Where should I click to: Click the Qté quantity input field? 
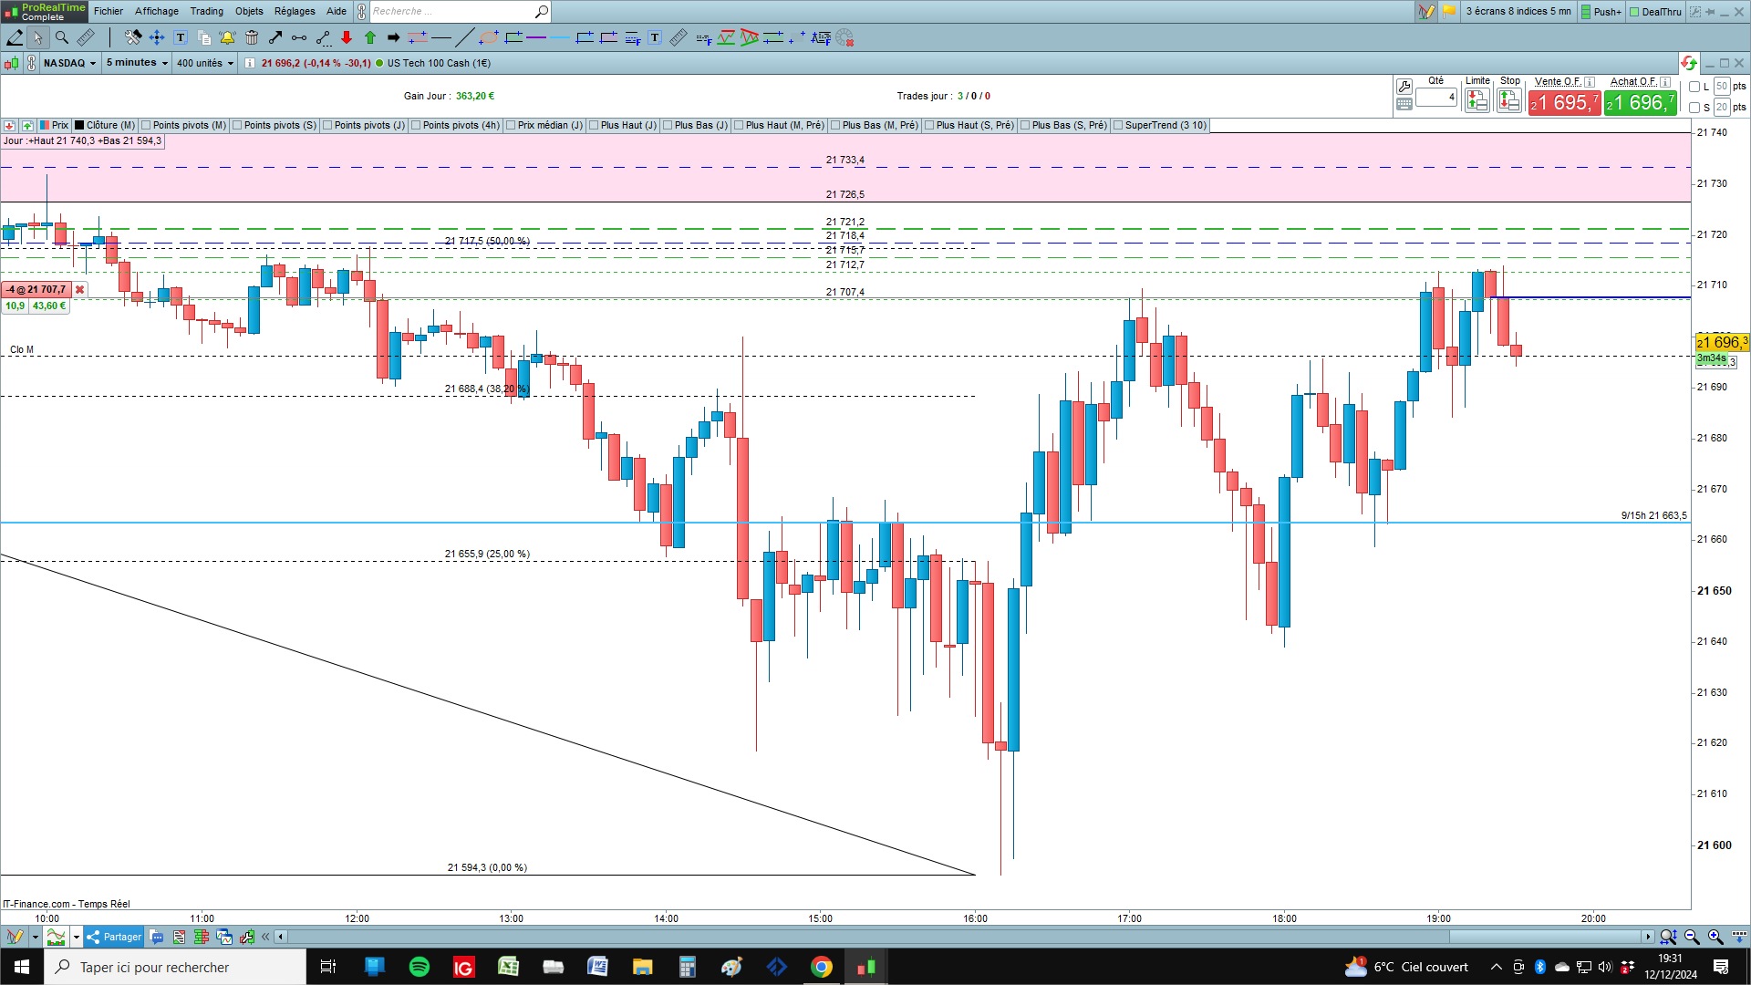coord(1436,97)
